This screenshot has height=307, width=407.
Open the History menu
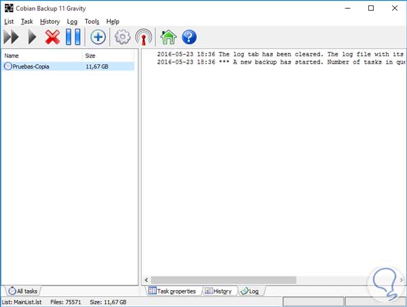(50, 22)
